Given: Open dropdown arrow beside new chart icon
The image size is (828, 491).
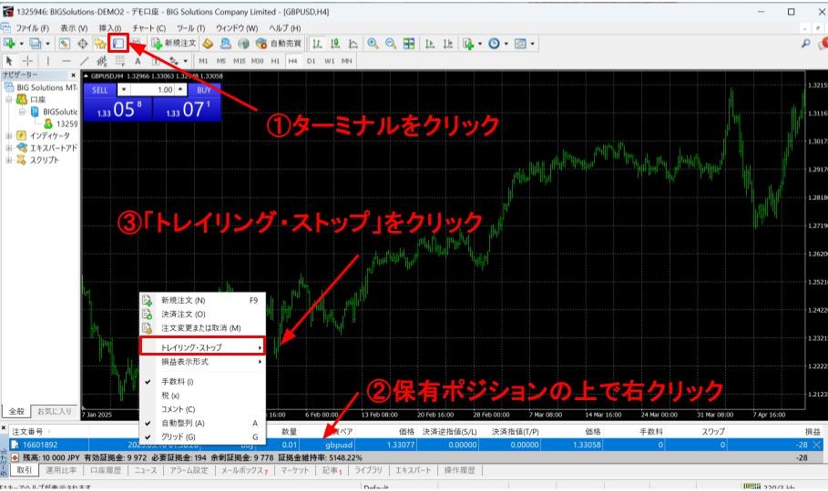Looking at the screenshot, I should (x=22, y=44).
